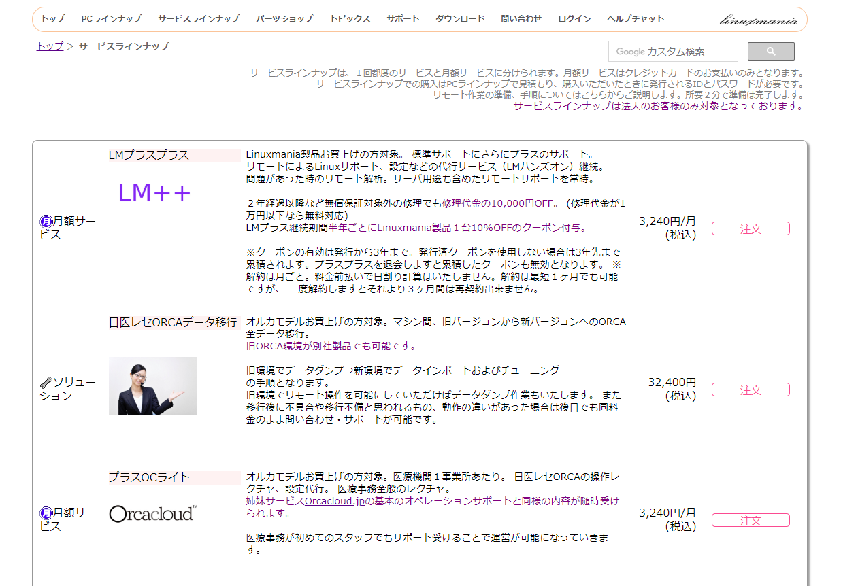Click the monthly icon beside プラスOCライト row

[x=46, y=513]
